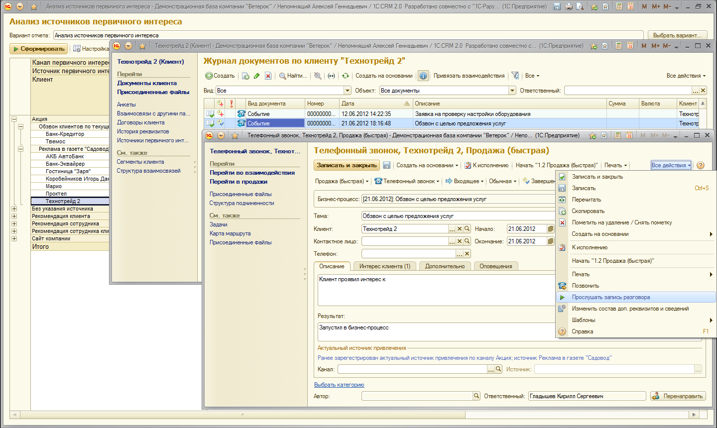Open Карта маршрута link in call navigation
Screen dimensions: 717x428
point(230,233)
